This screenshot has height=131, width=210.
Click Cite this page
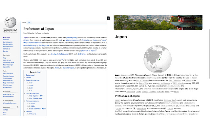[x=7, y=85]
